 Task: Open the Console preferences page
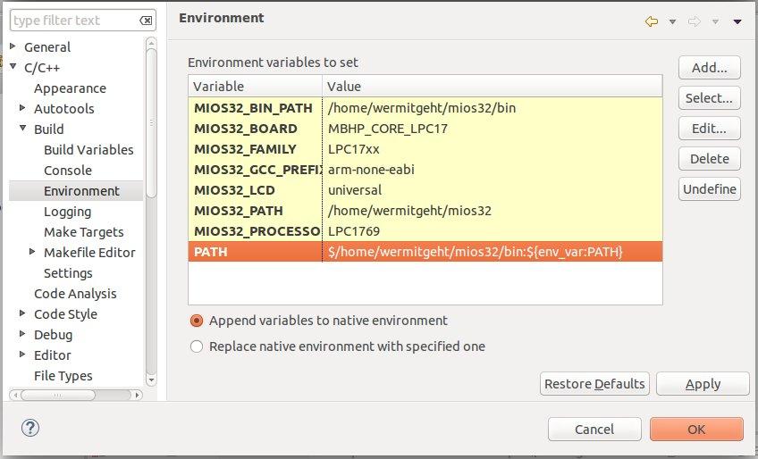pyautogui.click(x=68, y=171)
